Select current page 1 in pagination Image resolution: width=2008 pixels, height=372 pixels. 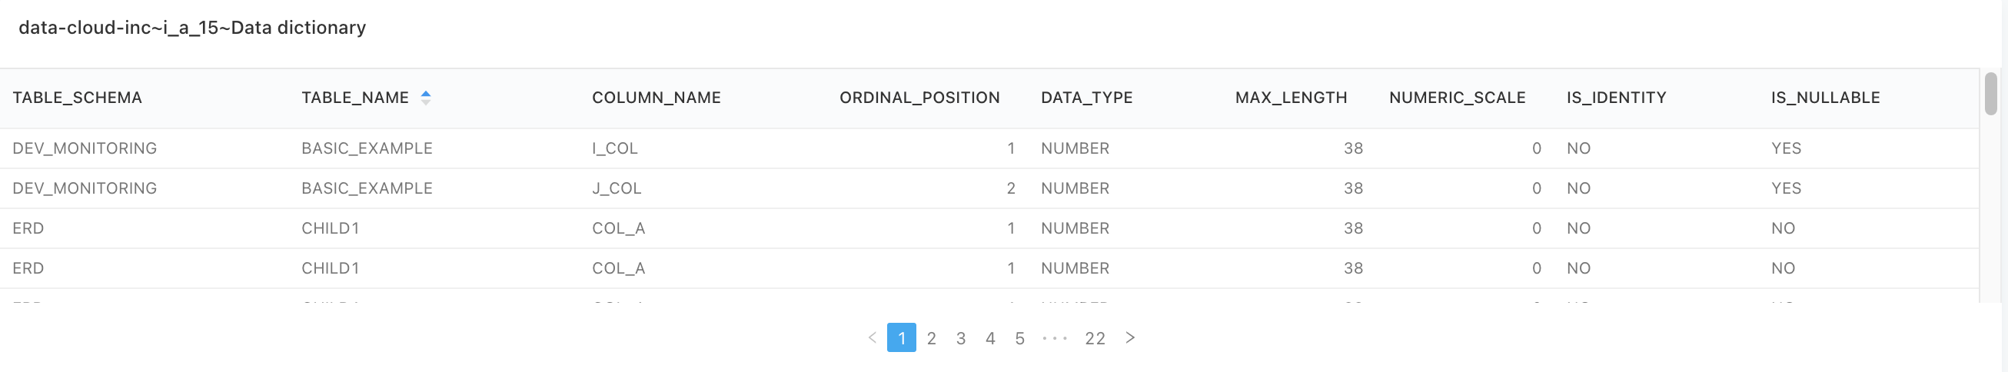point(902,338)
